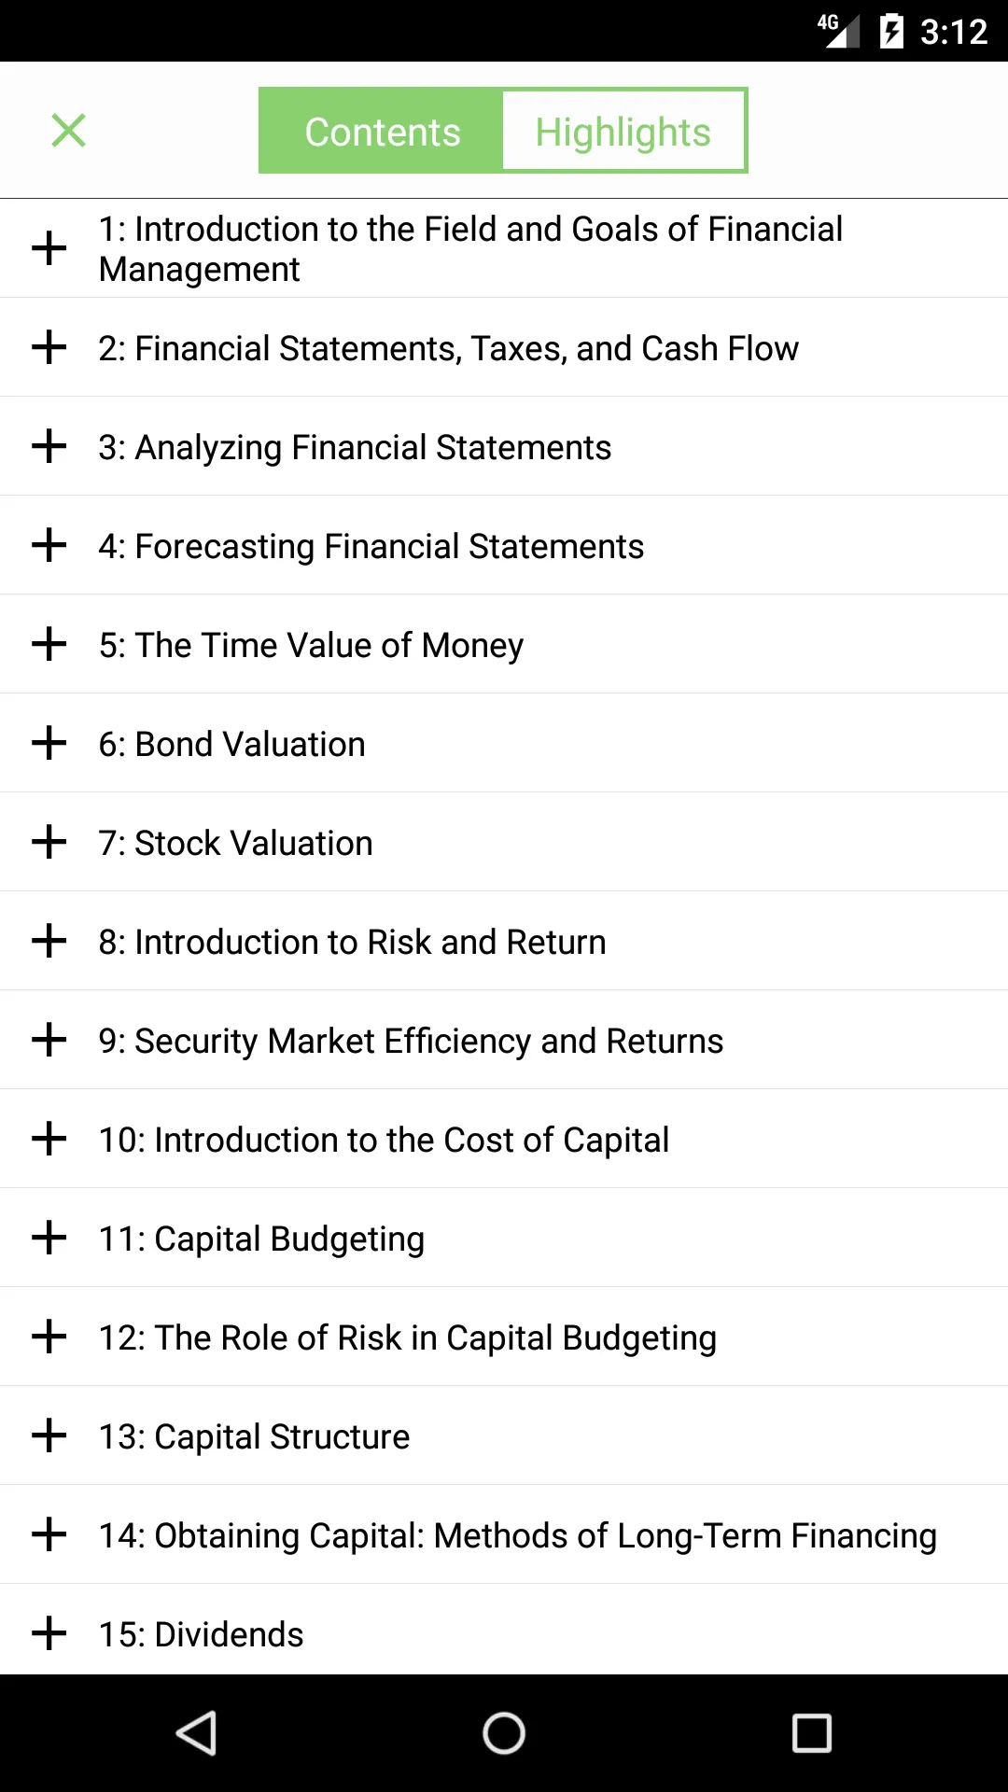Expand chapter 9 Security Market Efficiency plus icon
The image size is (1008, 1792).
[49, 1041]
